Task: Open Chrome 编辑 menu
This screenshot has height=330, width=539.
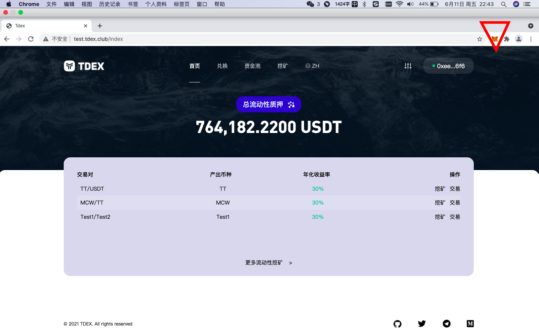Action: (69, 4)
